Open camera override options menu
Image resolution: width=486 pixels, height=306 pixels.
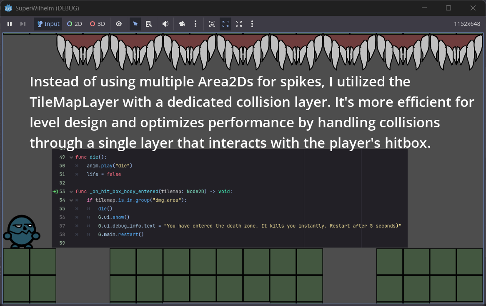coord(195,24)
